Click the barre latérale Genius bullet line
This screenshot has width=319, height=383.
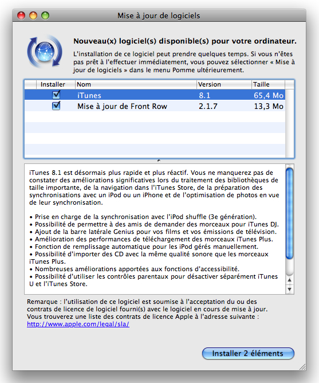point(153,232)
